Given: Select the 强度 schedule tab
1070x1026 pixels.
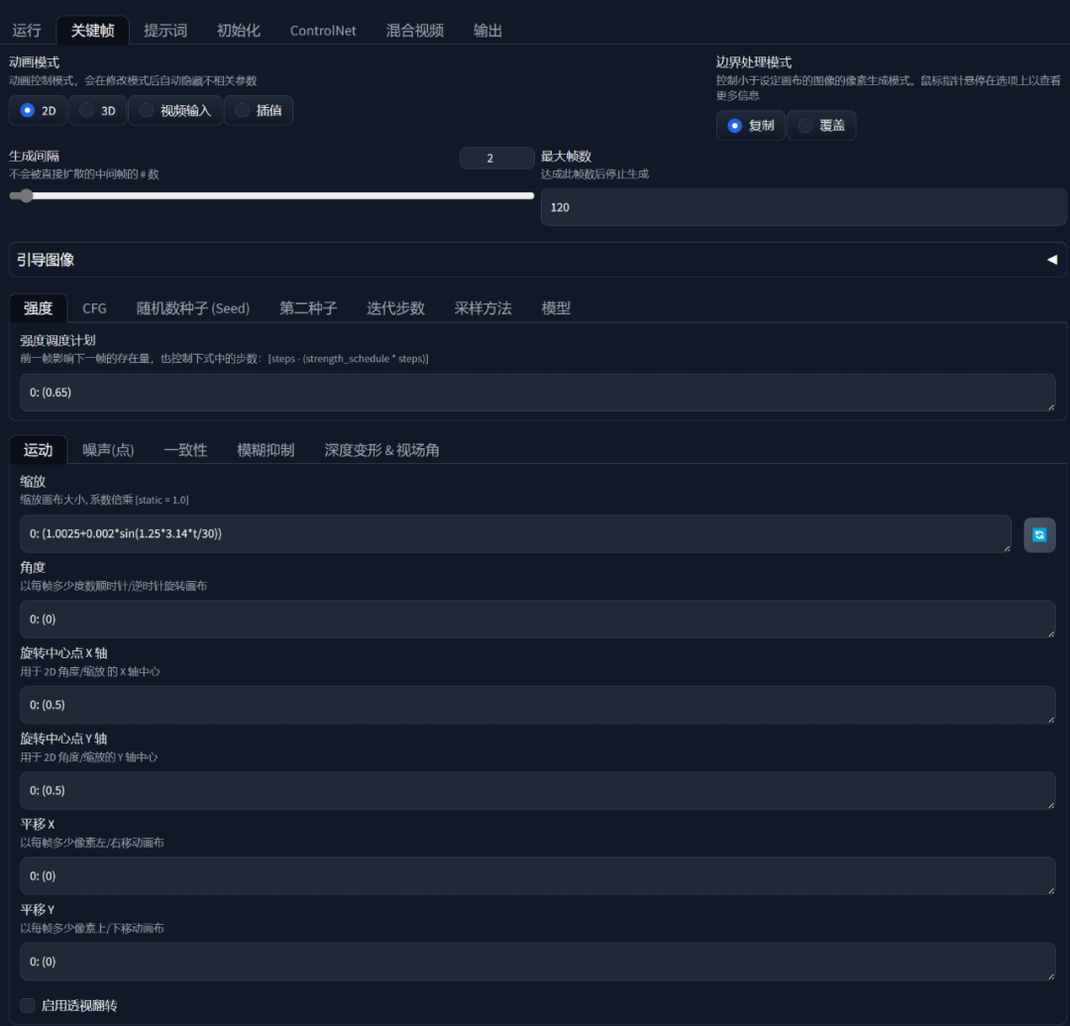Looking at the screenshot, I should click(39, 308).
